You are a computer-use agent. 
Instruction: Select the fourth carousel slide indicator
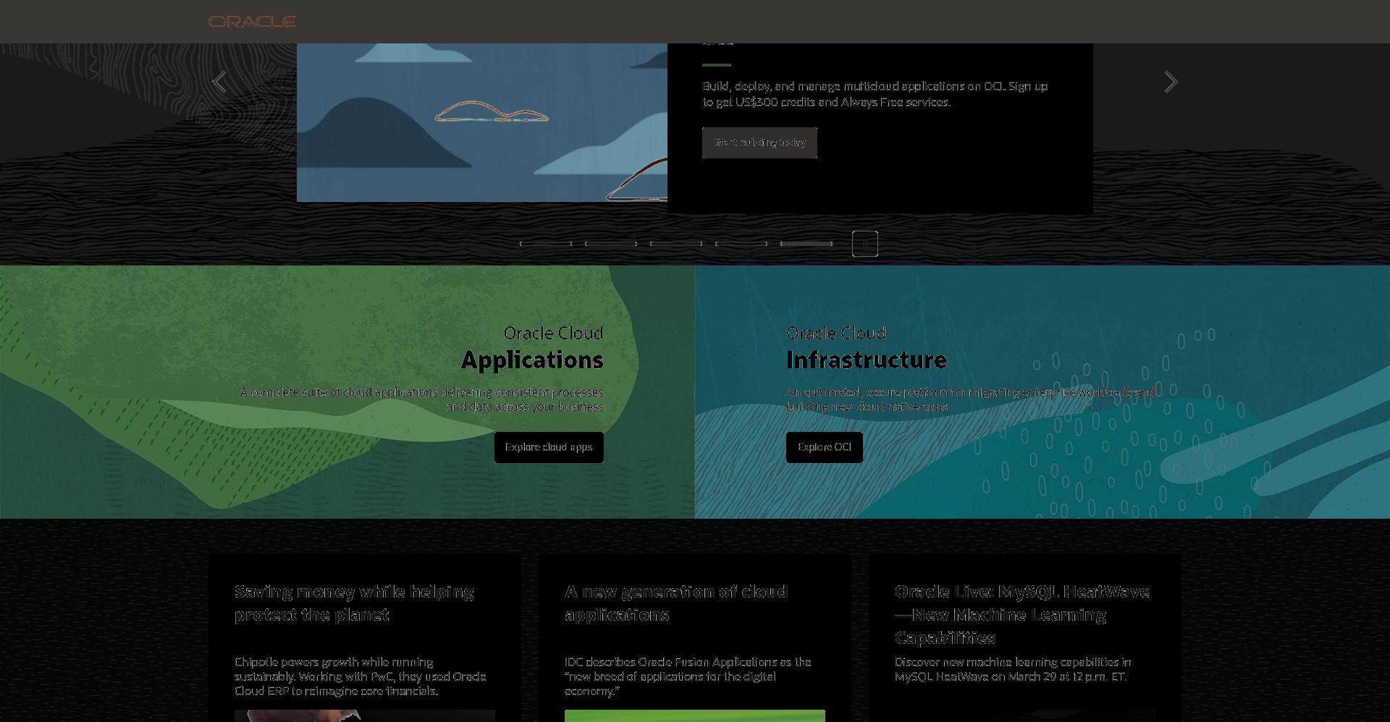[741, 244]
